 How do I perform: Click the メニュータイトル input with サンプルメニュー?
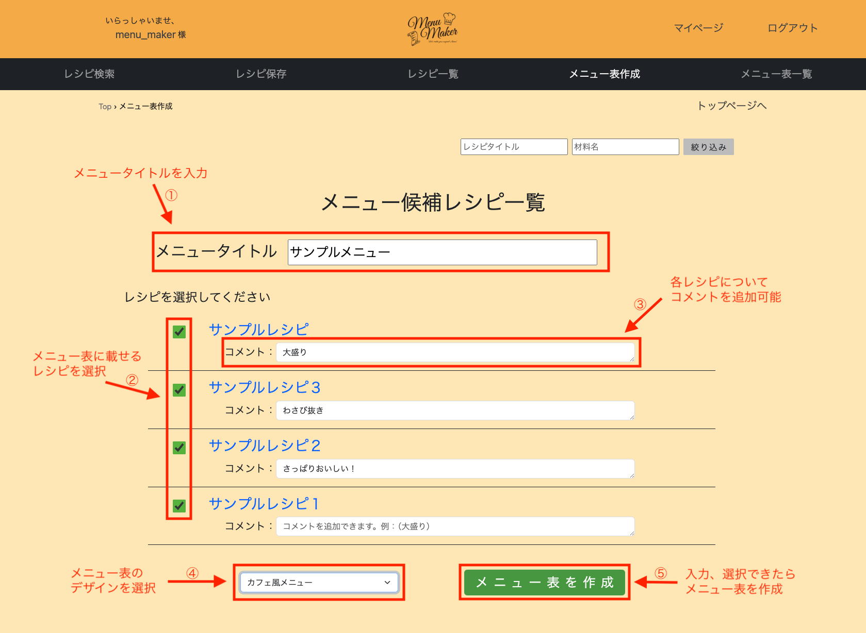tap(442, 252)
